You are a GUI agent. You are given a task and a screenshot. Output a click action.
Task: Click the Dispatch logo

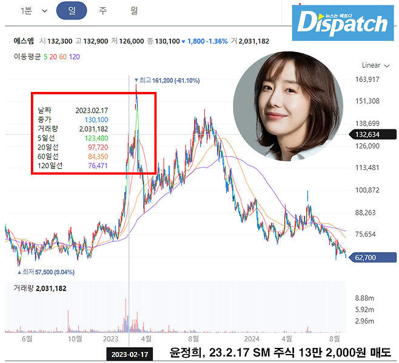tap(343, 24)
